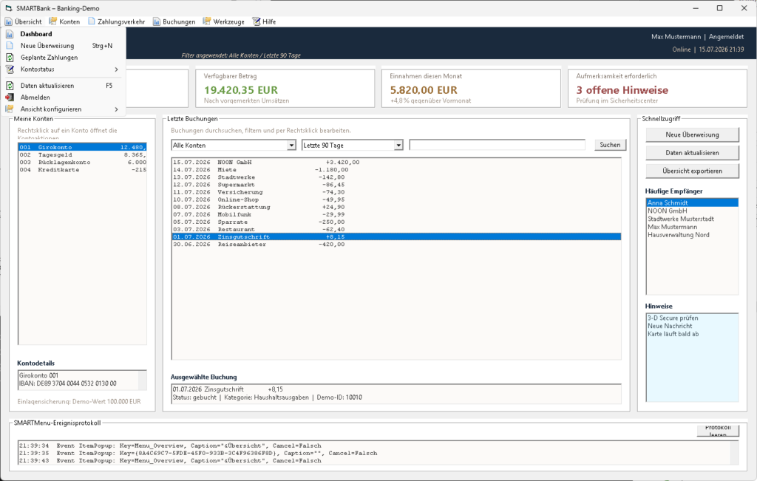757x481 pixels.
Task: Open the 3-D Secure prüfen notice
Action: 692,318
